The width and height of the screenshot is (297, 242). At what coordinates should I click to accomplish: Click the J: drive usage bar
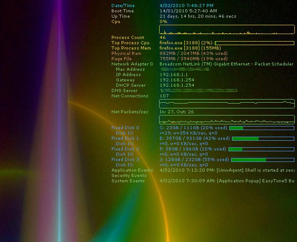(263, 160)
